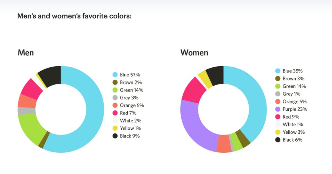Screen dimensions: 332x174
Task: Select the Black 9% legend entry
Action: (126, 136)
